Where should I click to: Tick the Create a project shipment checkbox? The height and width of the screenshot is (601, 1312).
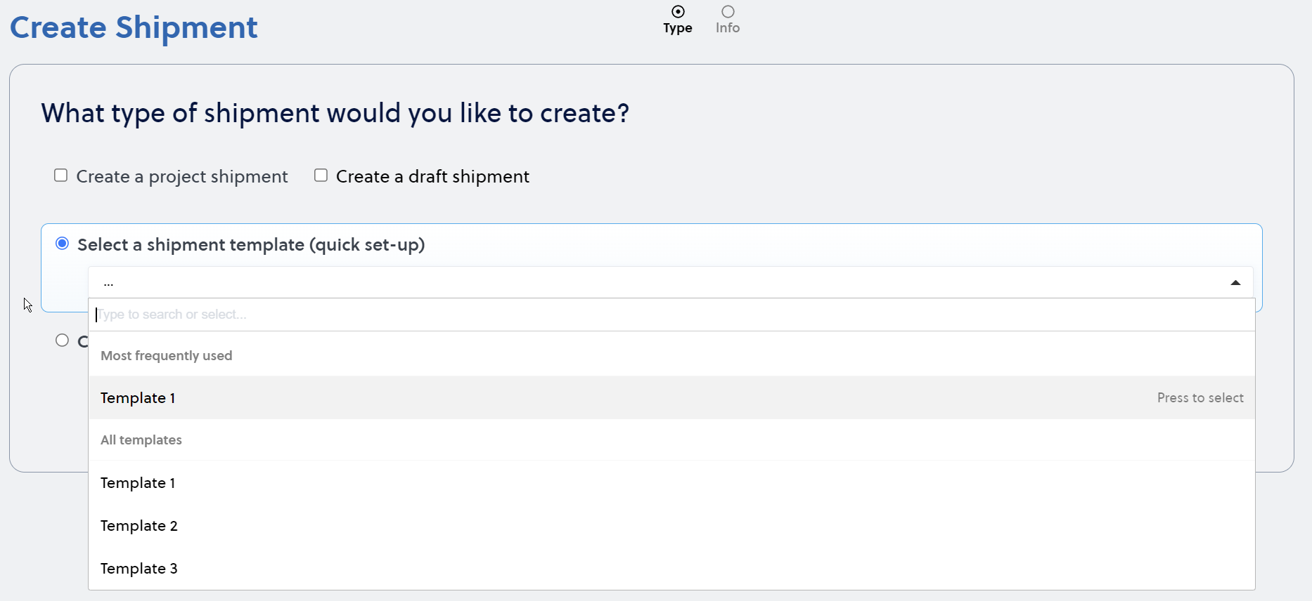61,176
